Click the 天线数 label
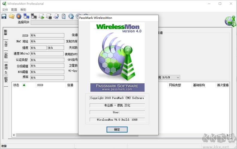Viewport: 237px width, 149px height. pos(73,48)
